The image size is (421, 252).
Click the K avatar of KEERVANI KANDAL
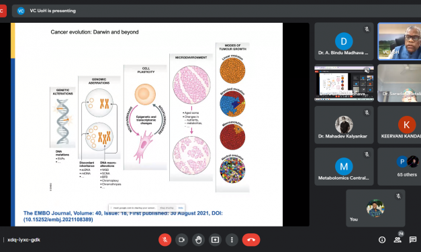407,125
